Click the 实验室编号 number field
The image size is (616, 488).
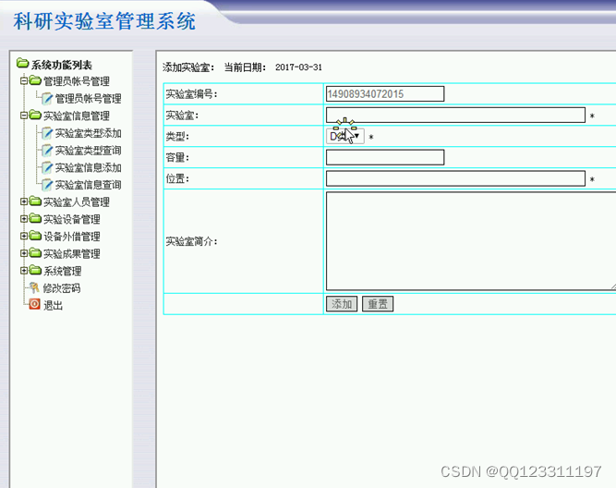pos(385,94)
